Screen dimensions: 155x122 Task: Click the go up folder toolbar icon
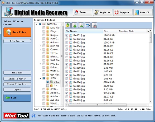[68, 25]
